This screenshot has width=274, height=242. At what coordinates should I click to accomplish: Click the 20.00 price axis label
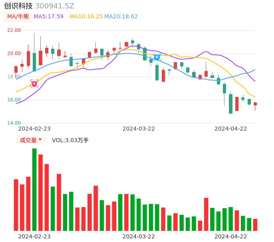coord(14,54)
